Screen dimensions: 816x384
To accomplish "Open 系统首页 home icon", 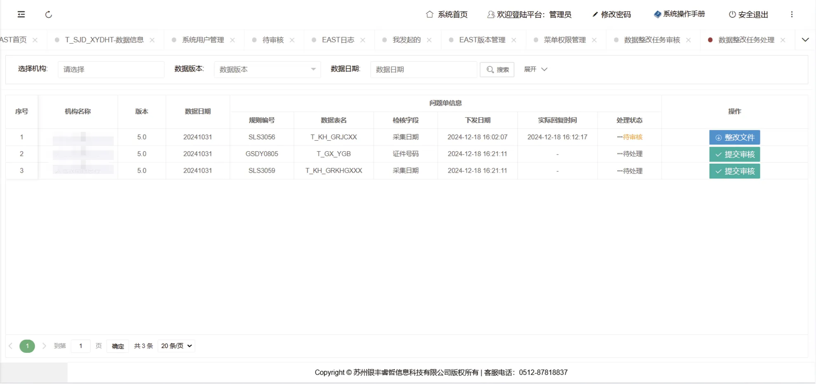I will point(429,14).
